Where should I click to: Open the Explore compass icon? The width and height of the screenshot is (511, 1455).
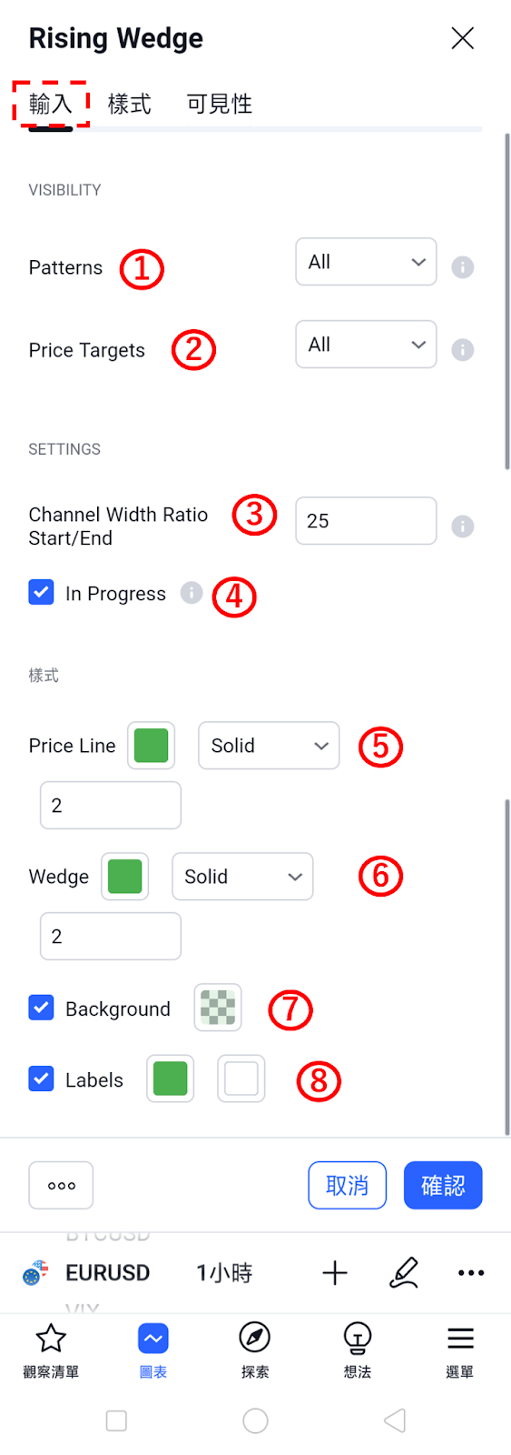[x=255, y=1338]
